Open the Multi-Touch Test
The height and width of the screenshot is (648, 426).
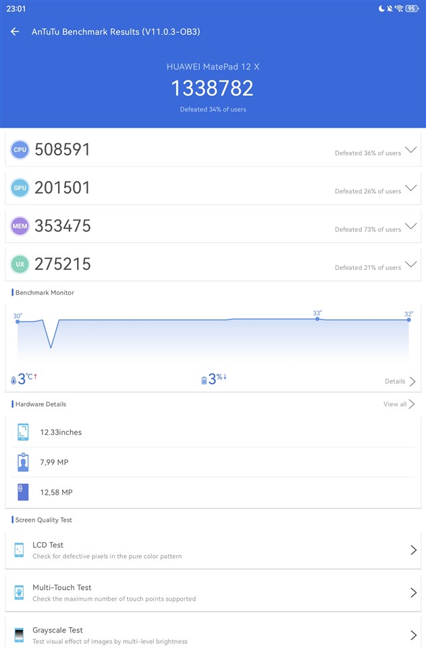coord(213,593)
